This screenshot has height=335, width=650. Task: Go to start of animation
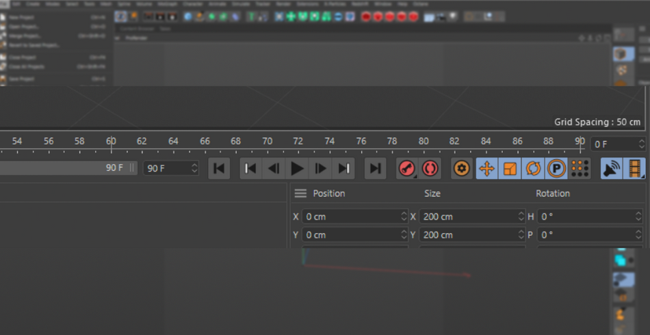(x=219, y=169)
